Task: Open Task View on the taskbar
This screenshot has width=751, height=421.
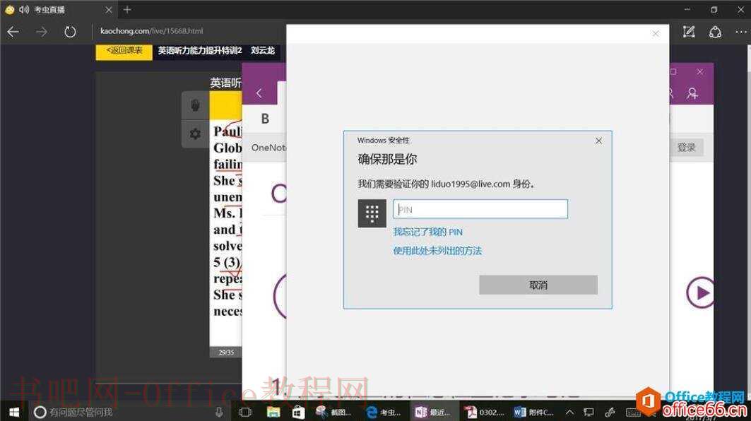Action: [x=245, y=412]
